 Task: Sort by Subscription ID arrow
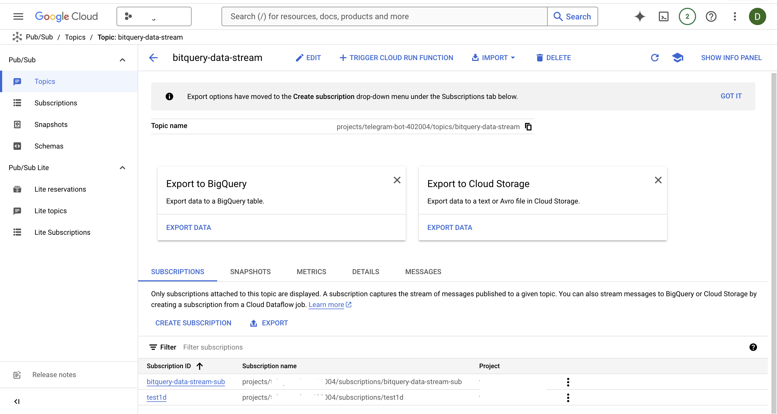[x=199, y=366]
